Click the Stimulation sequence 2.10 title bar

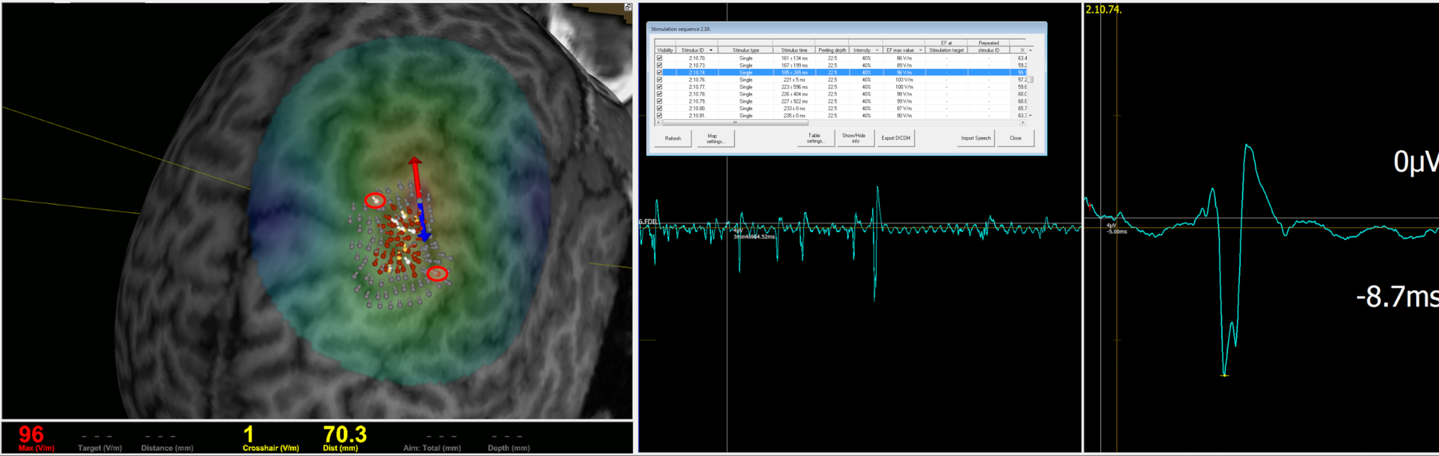(x=846, y=29)
